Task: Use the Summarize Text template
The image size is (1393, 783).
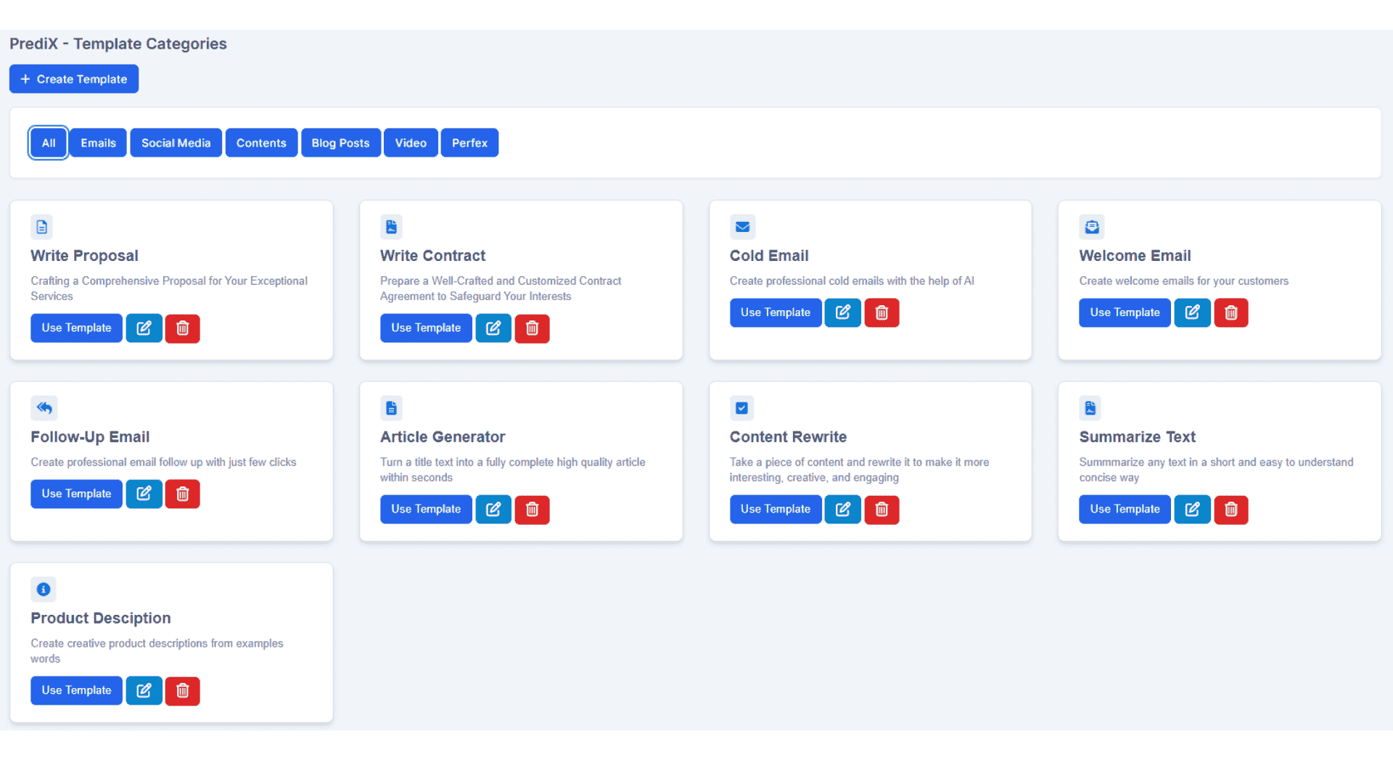Action: pyautogui.click(x=1125, y=510)
